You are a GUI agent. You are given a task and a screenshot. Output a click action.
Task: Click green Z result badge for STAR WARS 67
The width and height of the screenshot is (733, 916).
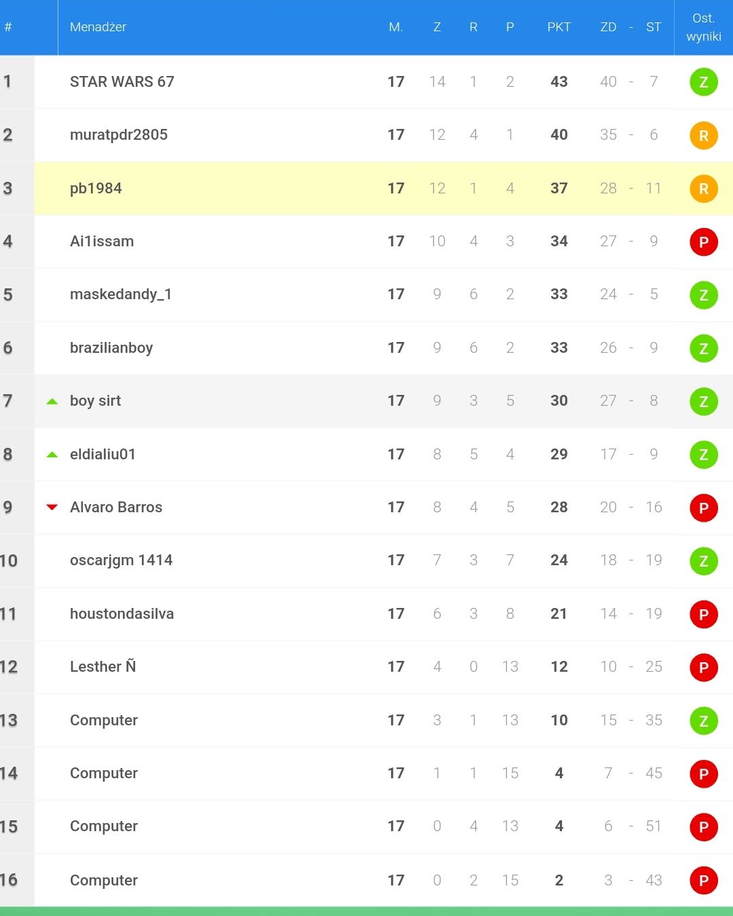pyautogui.click(x=704, y=82)
